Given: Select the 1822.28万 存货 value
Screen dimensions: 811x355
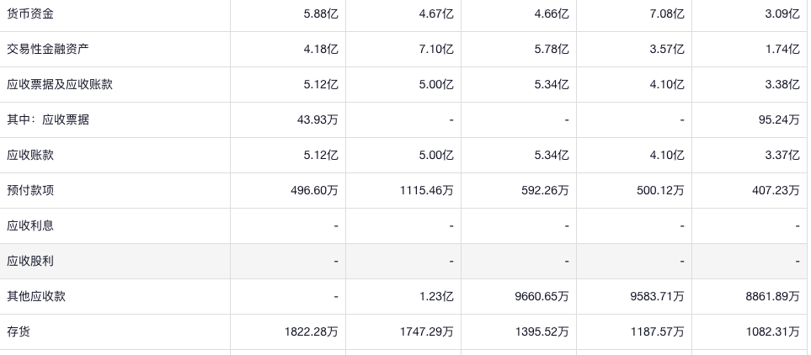Looking at the screenshot, I should 311,331.
